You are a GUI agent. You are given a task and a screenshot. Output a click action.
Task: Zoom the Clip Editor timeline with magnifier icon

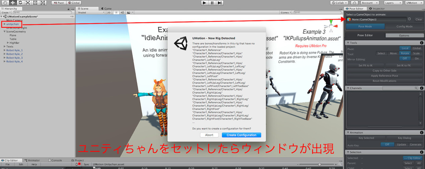[340, 164]
